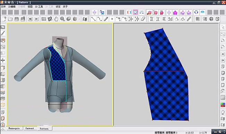Click the blue collar neckline icon
This screenshot has width=226, height=134.
click(x=196, y=12)
